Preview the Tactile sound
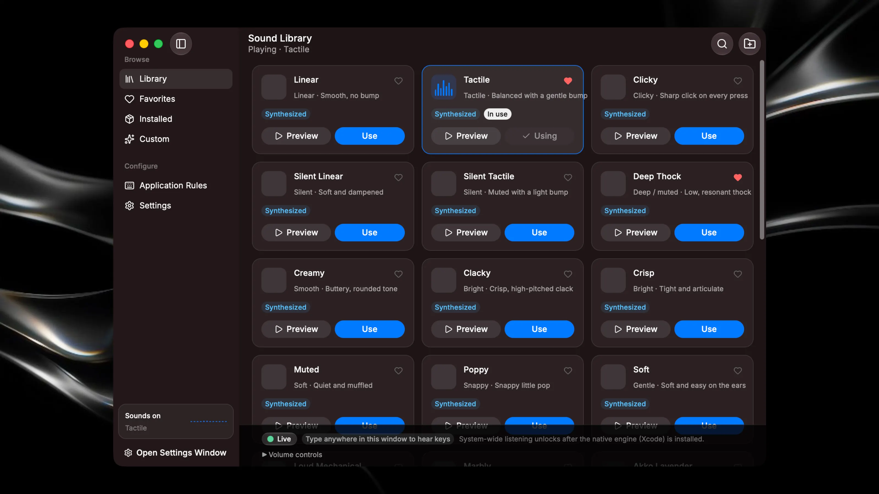 466,136
